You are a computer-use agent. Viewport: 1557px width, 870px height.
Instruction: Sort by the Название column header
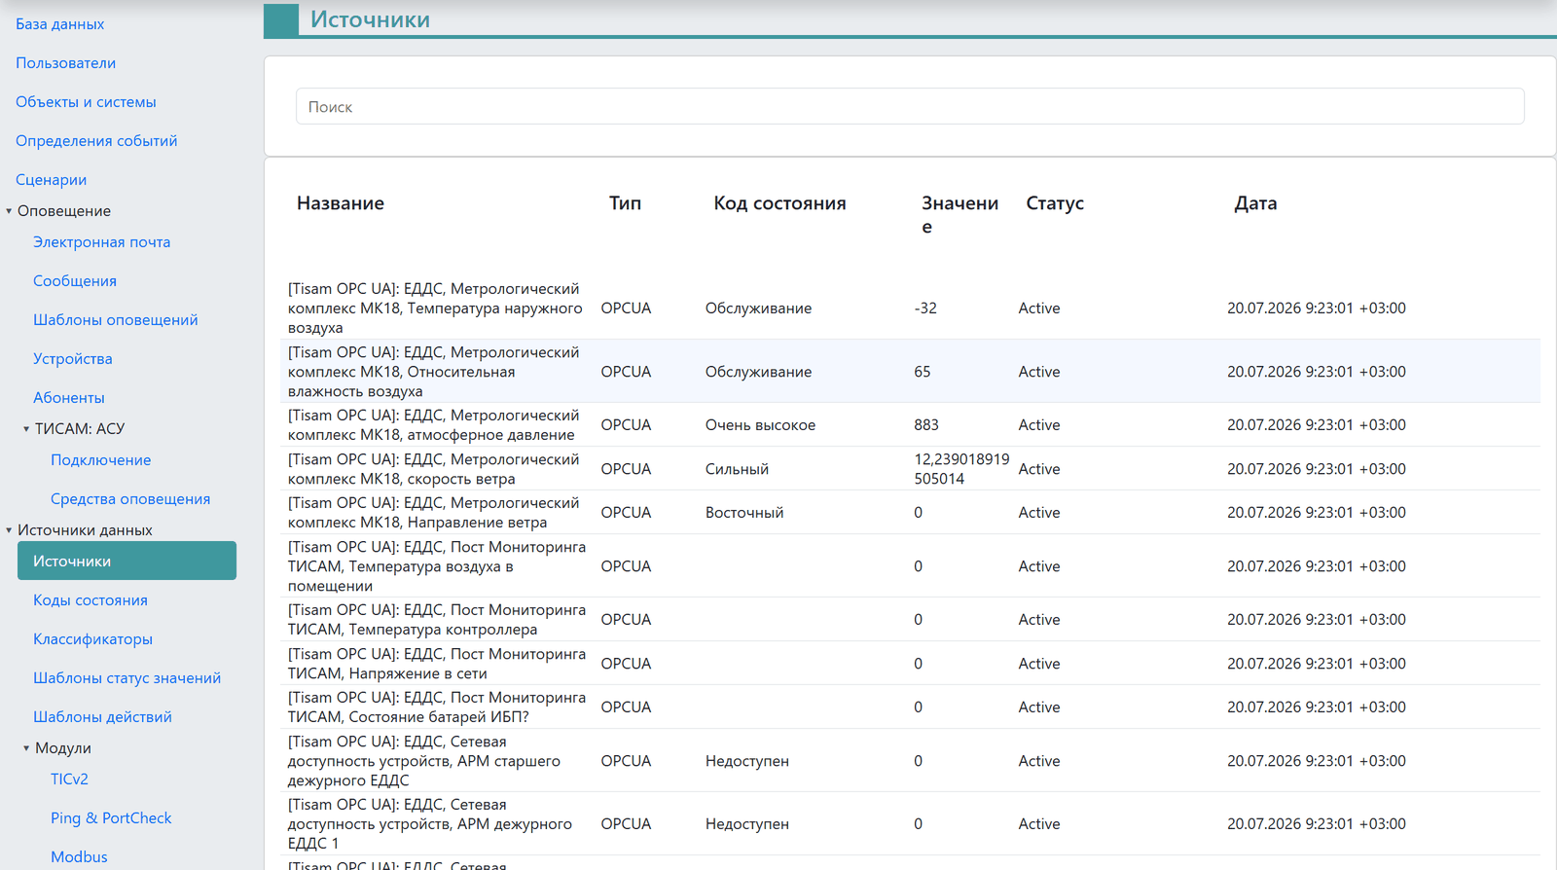341,202
